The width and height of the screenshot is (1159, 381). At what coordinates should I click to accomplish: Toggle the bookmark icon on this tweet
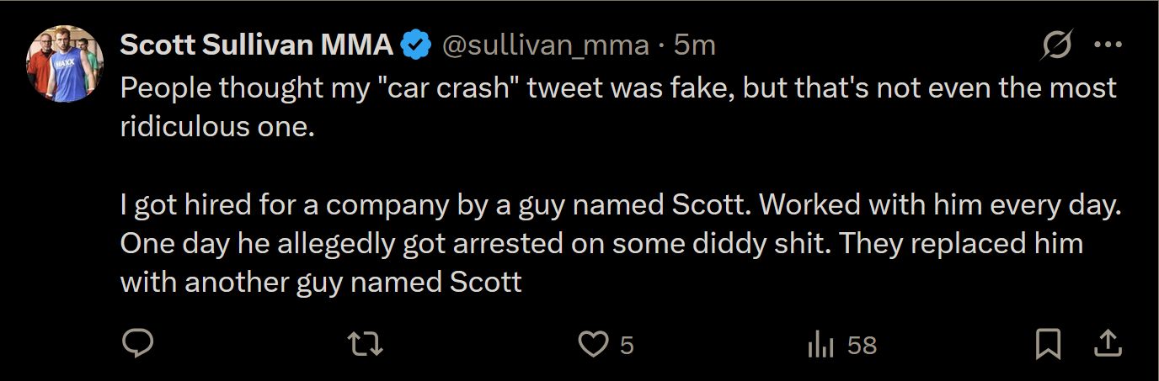pyautogui.click(x=1048, y=344)
